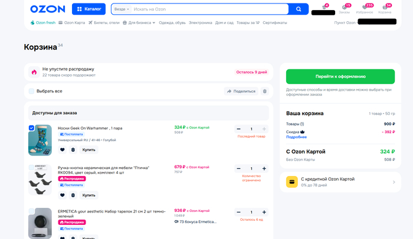Image resolution: width=413 pixels, height=239 pixels.
Task: Click the magnifier search button
Action: (x=299, y=9)
